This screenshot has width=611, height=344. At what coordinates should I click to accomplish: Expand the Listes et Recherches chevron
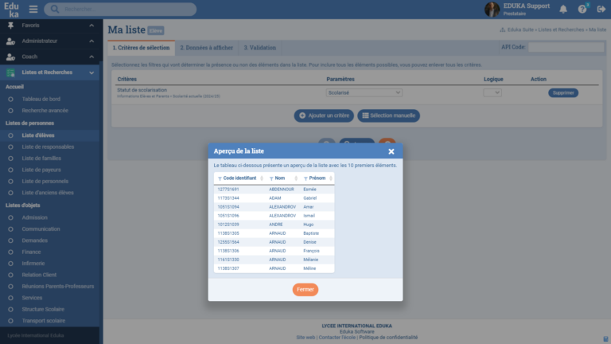tap(91, 72)
